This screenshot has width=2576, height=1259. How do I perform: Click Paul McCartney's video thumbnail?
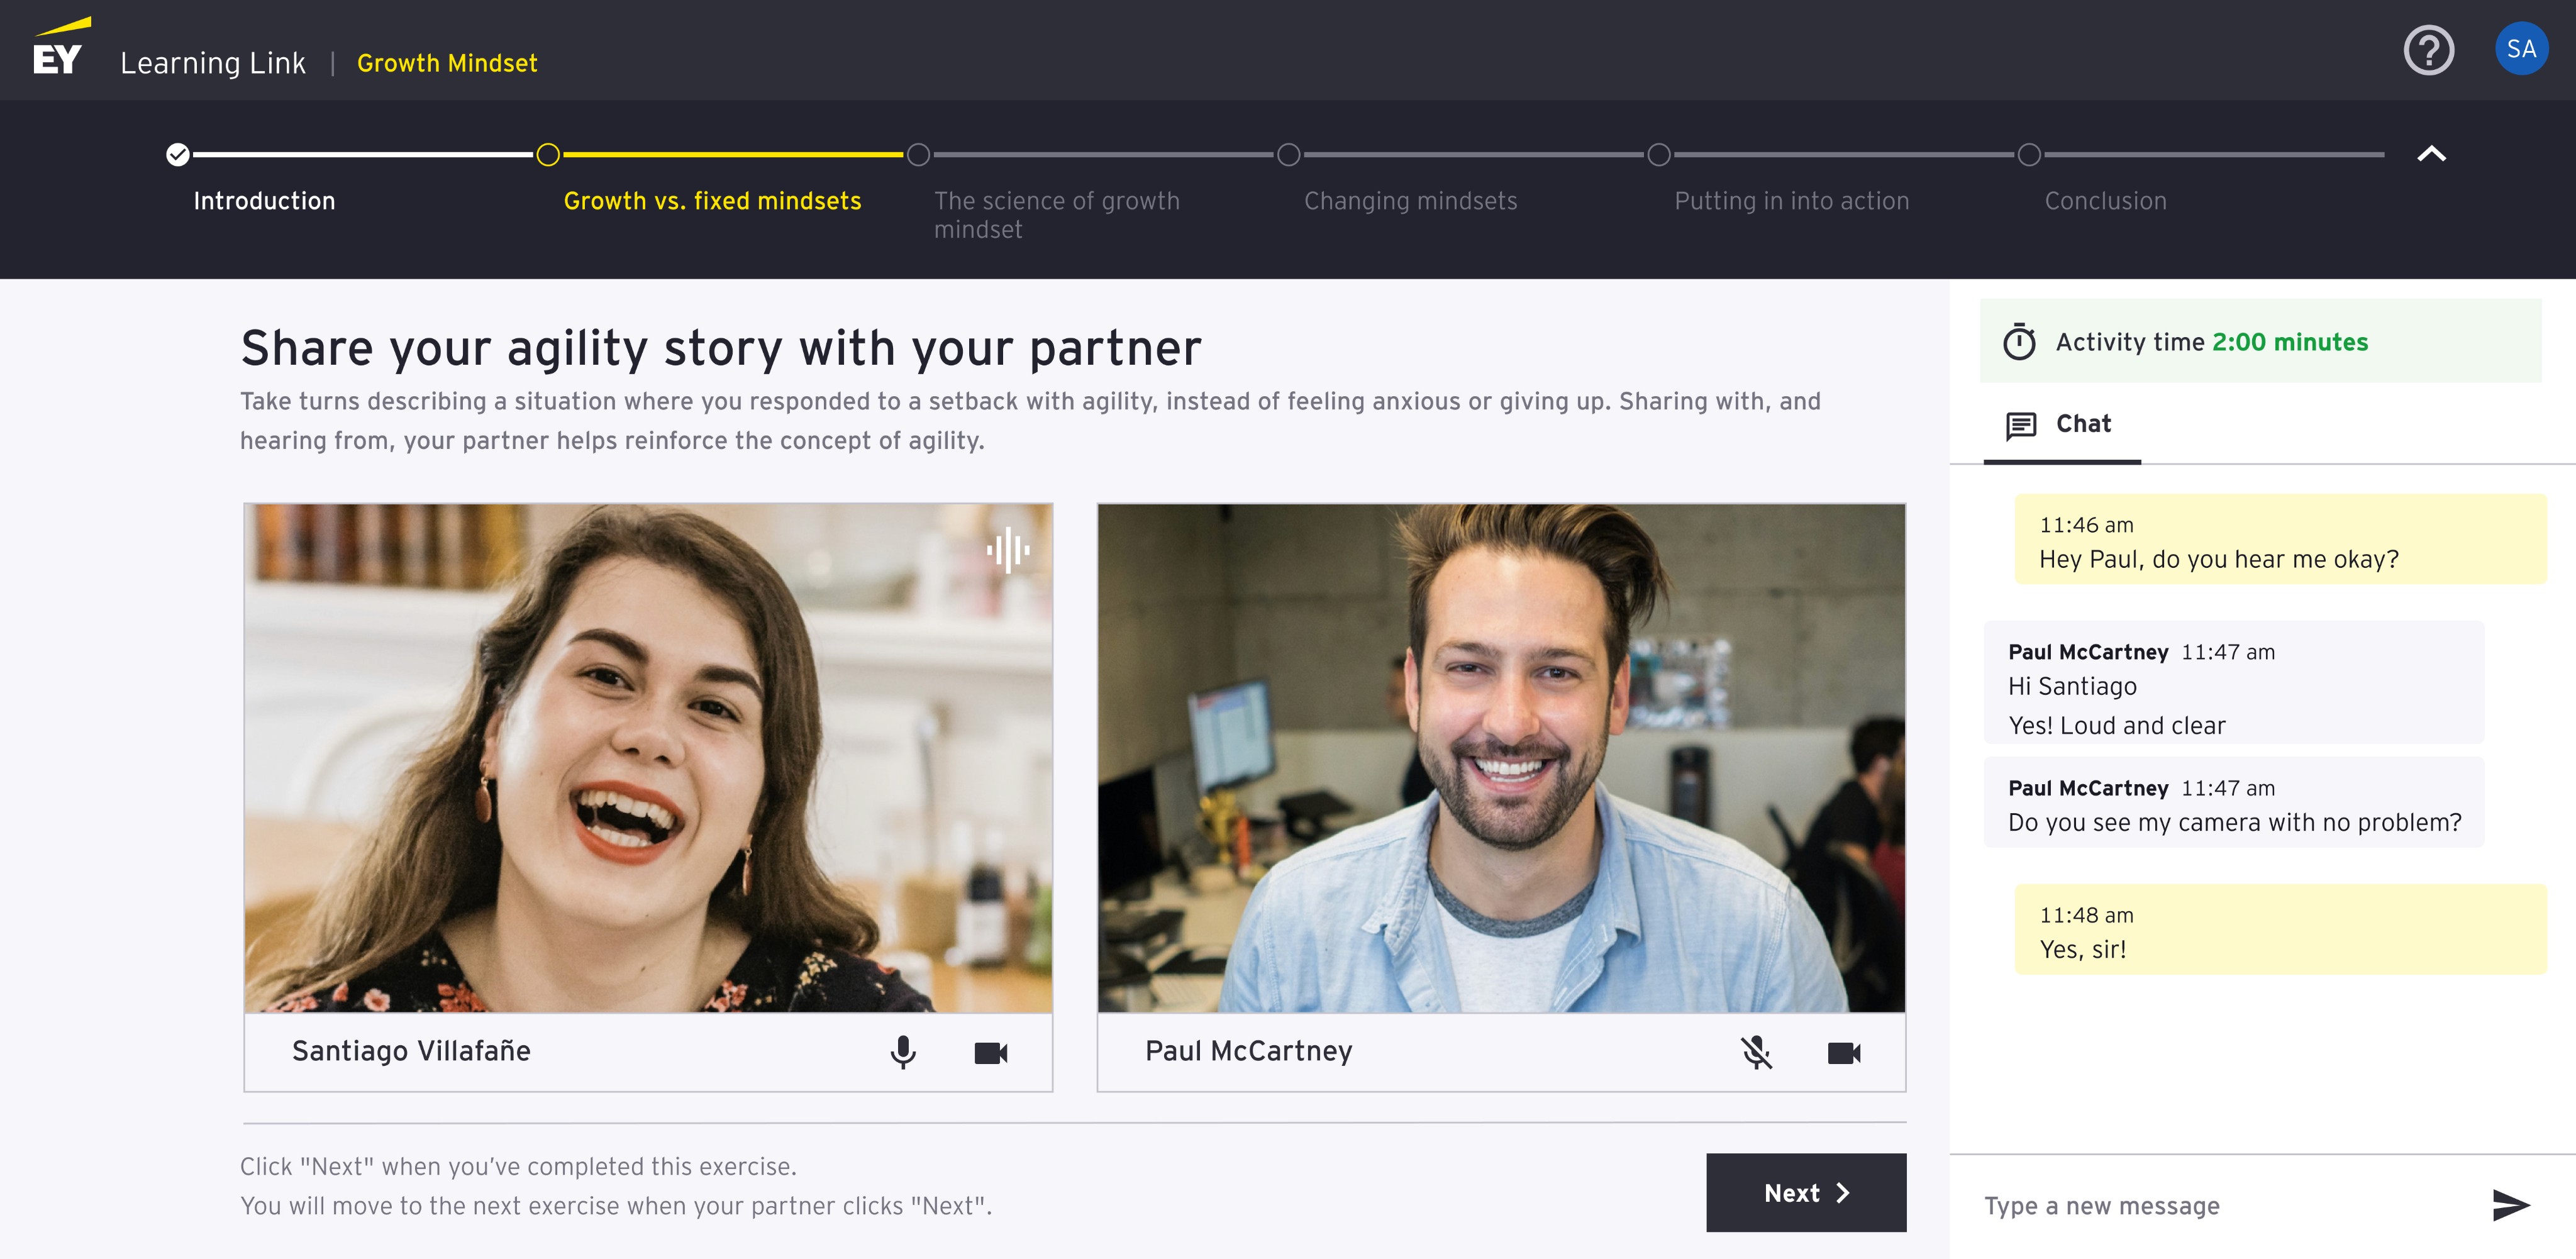point(1500,758)
